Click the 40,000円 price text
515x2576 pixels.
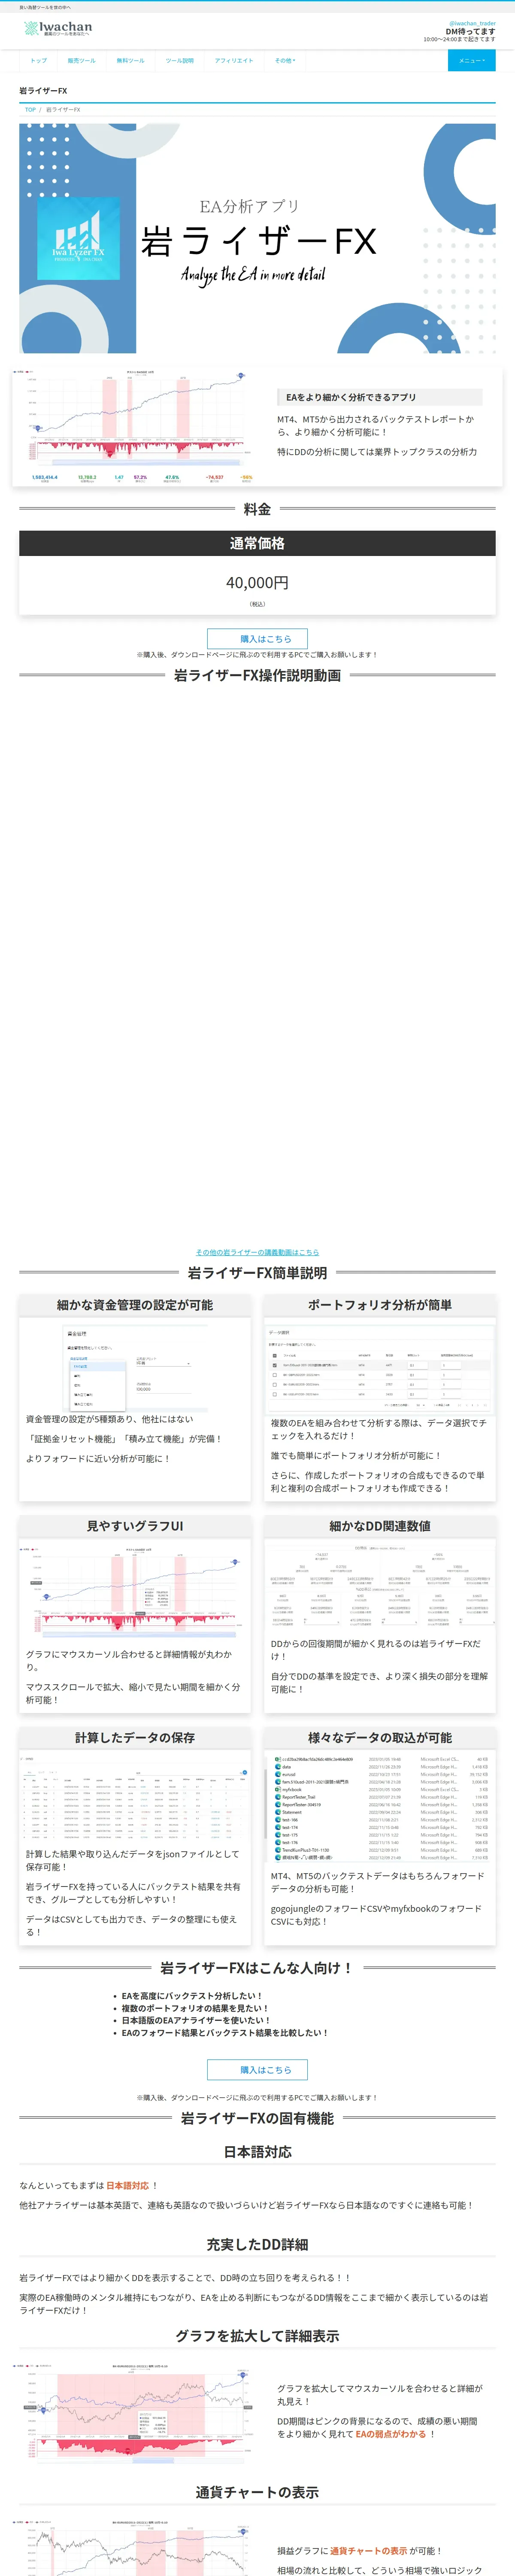(257, 582)
